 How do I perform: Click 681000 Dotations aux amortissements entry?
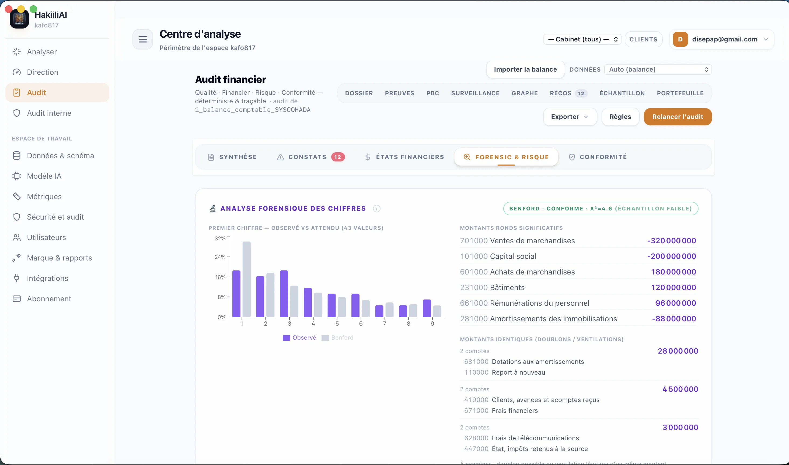point(524,362)
